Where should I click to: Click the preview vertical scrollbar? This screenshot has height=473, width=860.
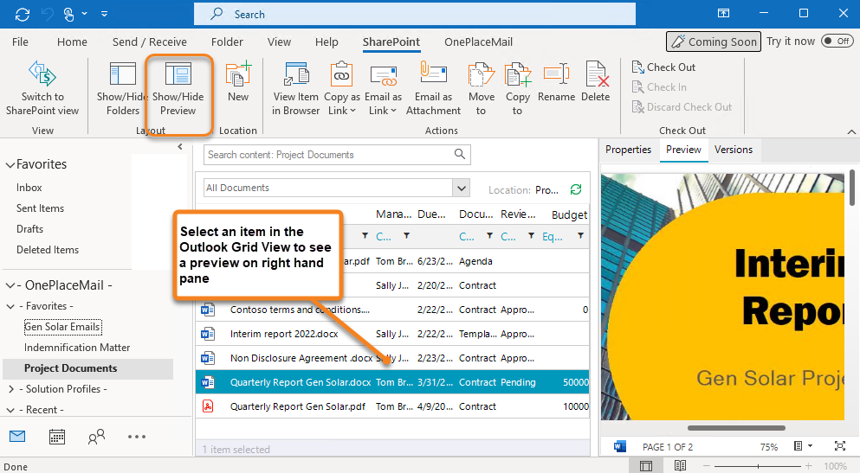(x=852, y=188)
